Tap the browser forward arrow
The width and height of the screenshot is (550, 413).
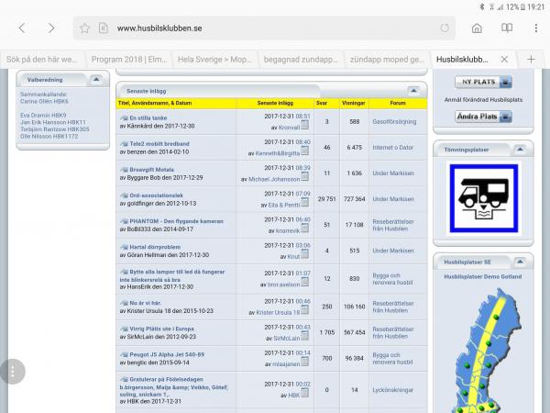(x=51, y=28)
